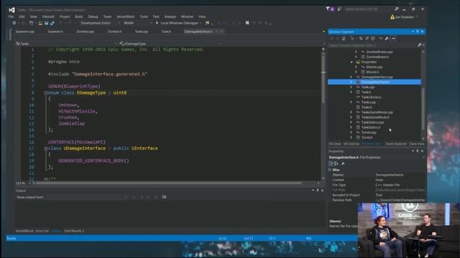Click Solution Explorer Preview Selected Items icon
Screen dimensions: 460x258
click(x=393, y=38)
